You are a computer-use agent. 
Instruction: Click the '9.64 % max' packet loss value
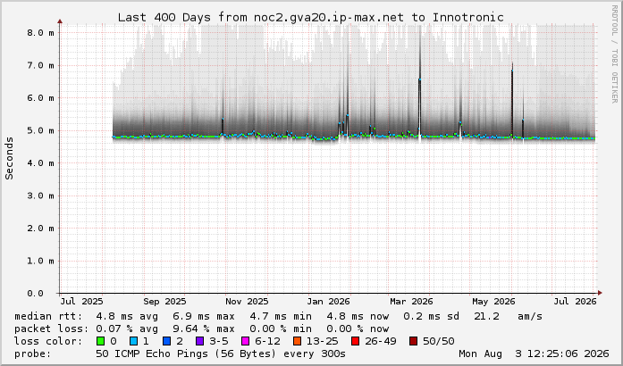[x=204, y=329]
